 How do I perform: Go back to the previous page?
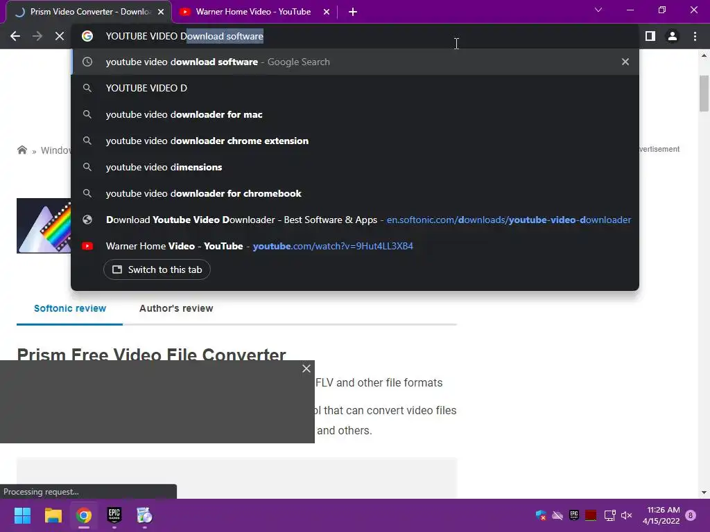(x=15, y=36)
